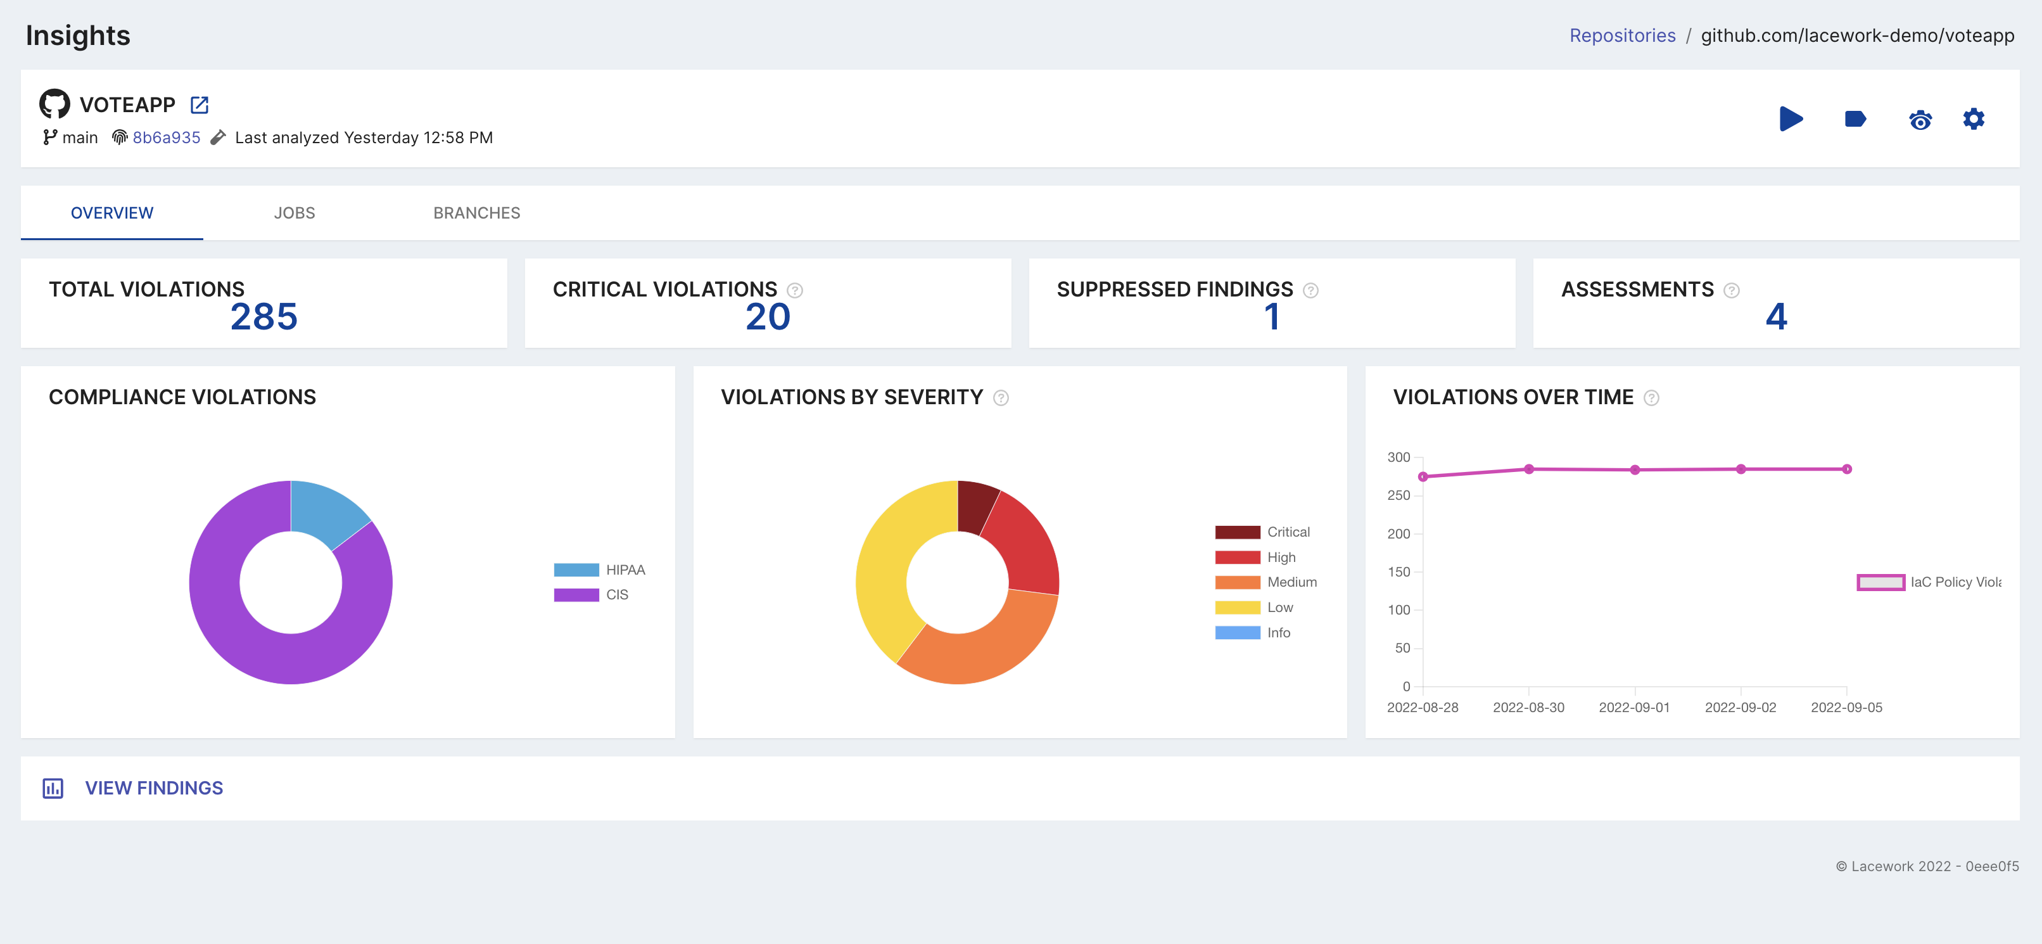The width and height of the screenshot is (2042, 944).
Task: Open the external link icon beside VOTEAPP
Action: [199, 104]
